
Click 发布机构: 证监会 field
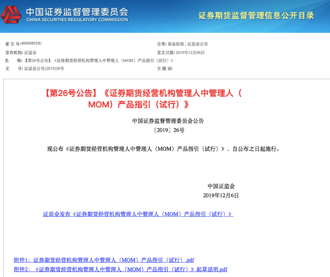tap(21, 52)
